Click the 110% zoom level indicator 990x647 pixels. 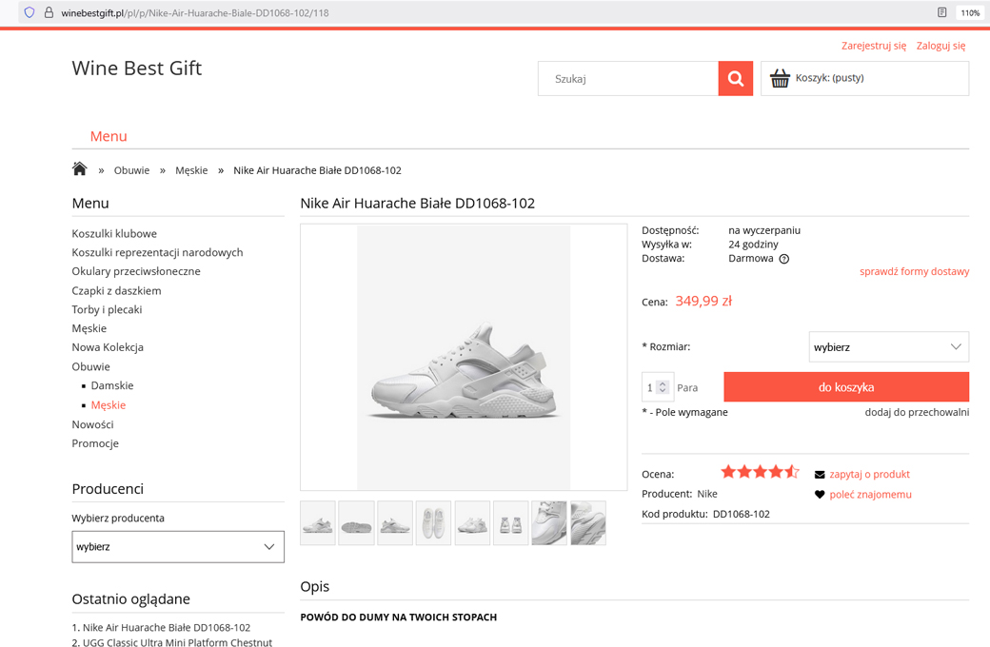tap(970, 12)
